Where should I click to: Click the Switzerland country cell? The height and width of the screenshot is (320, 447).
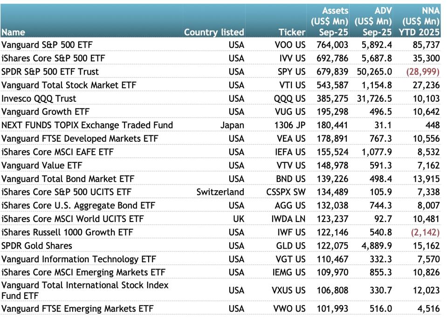(x=220, y=192)
